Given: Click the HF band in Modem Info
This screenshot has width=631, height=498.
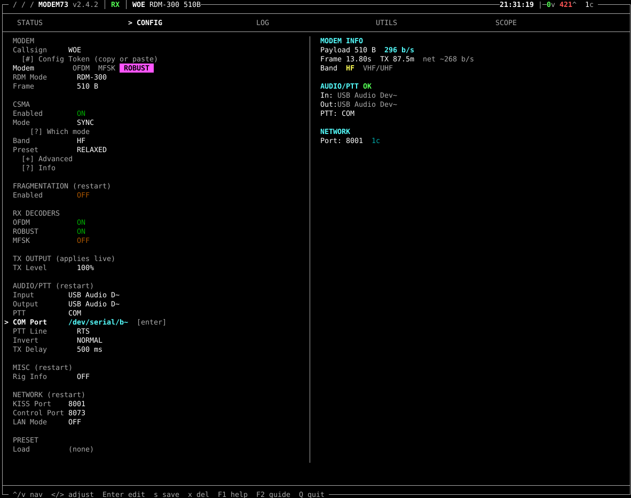Looking at the screenshot, I should point(350,68).
